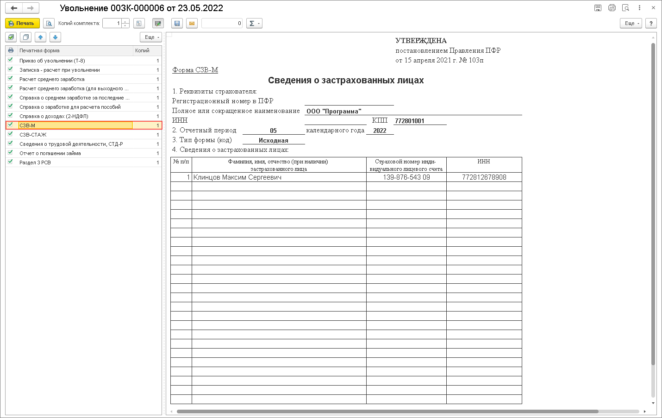Open the sigma sum functions dropdown
Viewport: 662px width, 418px height.
(254, 23)
